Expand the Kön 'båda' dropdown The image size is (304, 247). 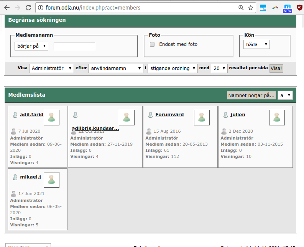point(256,45)
